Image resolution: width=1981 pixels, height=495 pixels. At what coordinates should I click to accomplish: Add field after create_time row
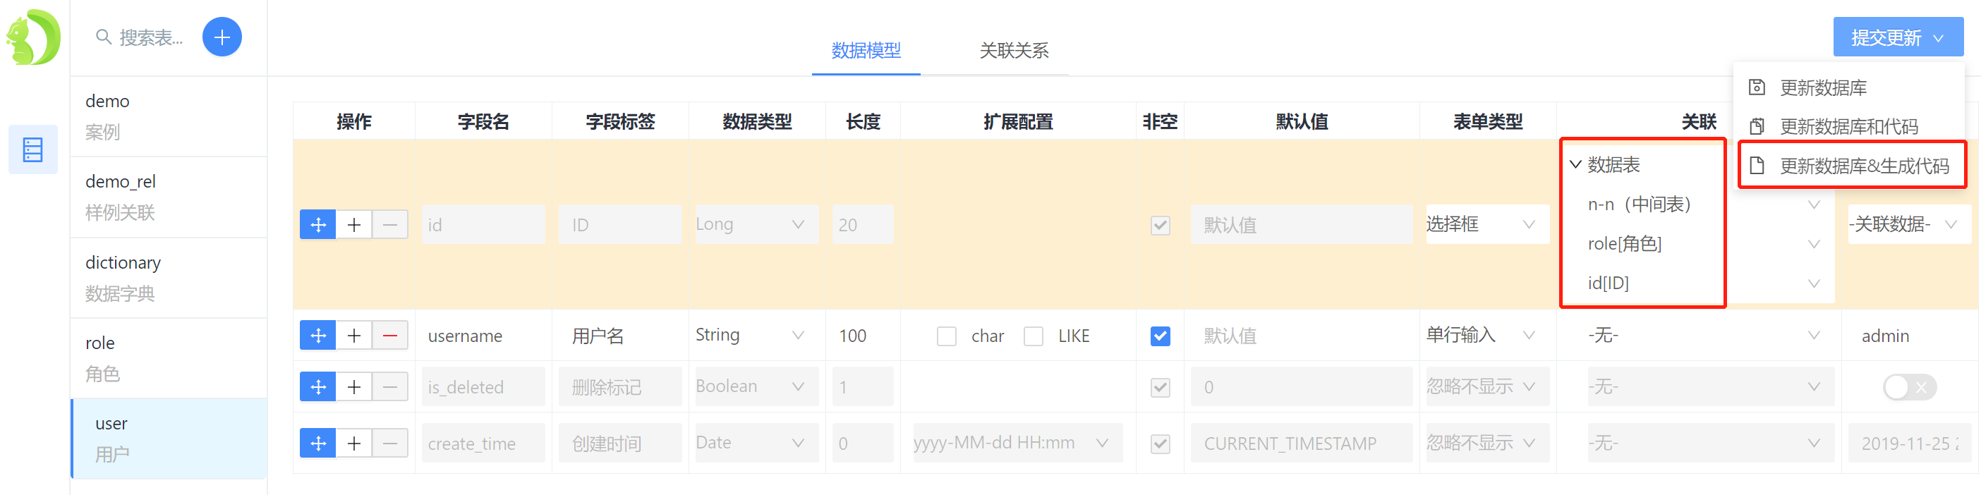coord(353,444)
